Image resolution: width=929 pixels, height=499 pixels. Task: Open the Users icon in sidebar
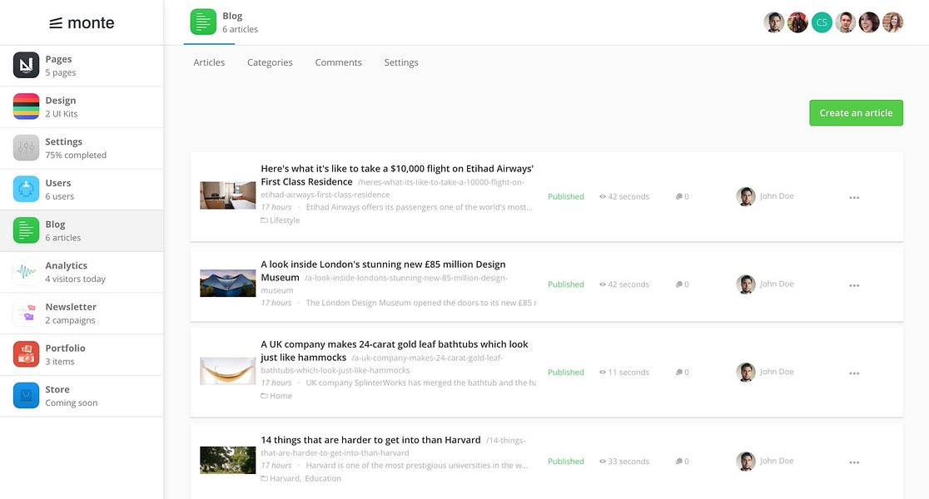[26, 190]
